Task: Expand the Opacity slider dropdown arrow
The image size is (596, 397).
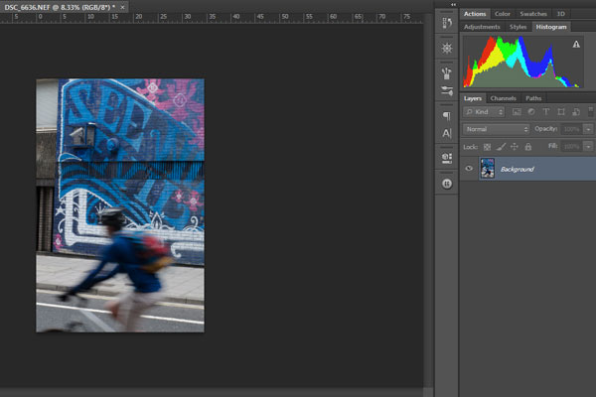Action: click(x=589, y=129)
